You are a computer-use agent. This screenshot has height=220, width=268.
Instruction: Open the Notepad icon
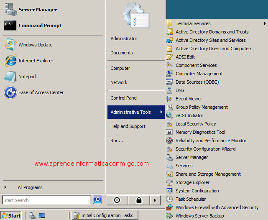click(10, 77)
